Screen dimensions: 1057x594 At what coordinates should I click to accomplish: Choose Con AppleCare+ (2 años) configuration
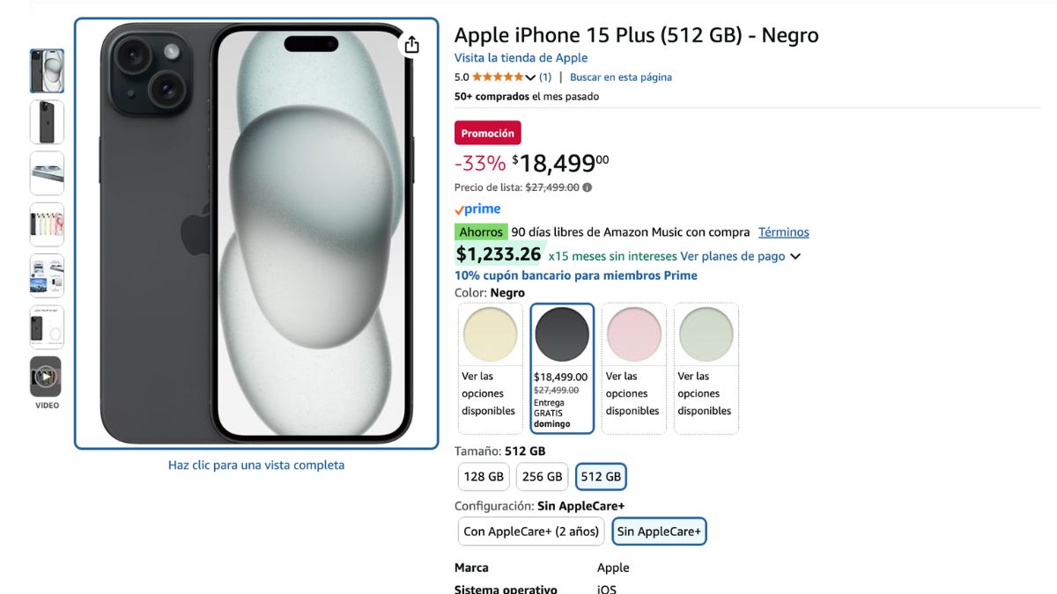[532, 532]
